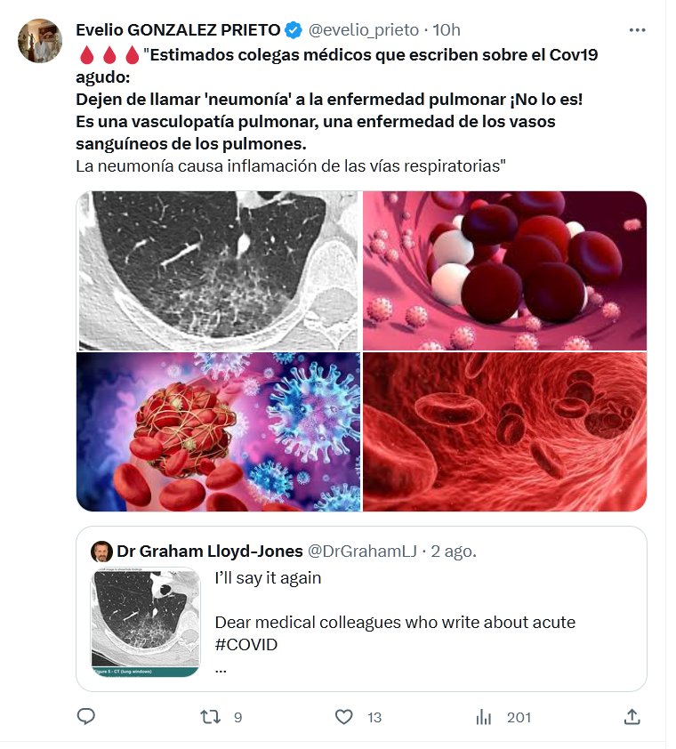Open the blood clot with coronavirus image

(218, 431)
